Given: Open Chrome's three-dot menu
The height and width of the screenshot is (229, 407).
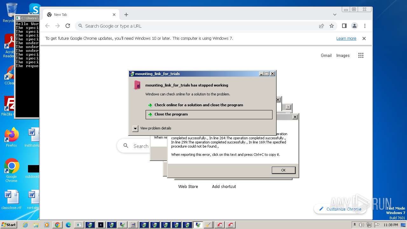Looking at the screenshot, I should tap(365, 26).
